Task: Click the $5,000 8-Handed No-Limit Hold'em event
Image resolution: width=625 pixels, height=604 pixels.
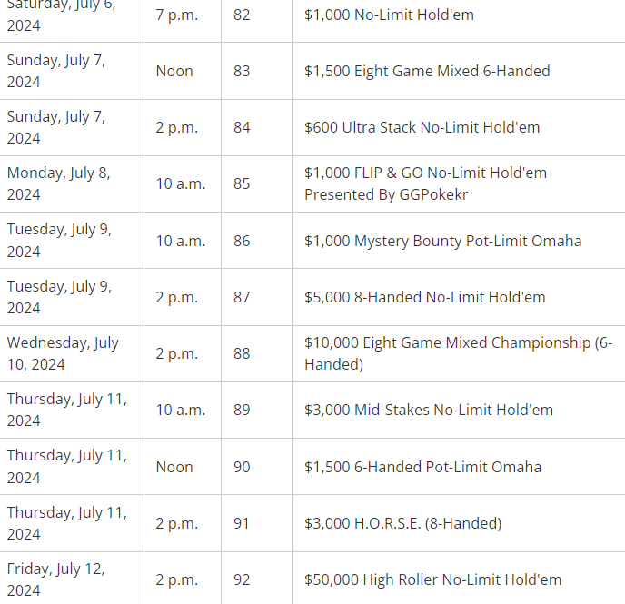Action: point(424,297)
